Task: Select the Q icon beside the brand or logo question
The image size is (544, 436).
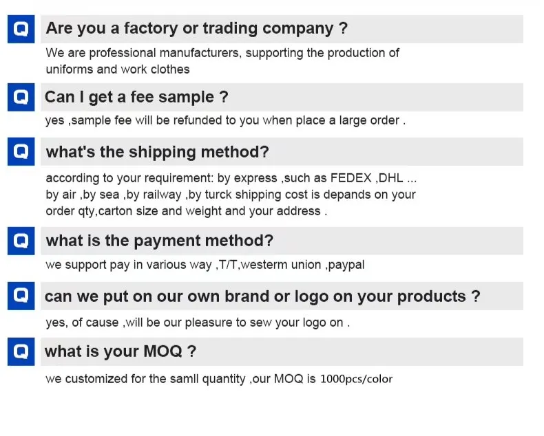Action: click(x=21, y=297)
